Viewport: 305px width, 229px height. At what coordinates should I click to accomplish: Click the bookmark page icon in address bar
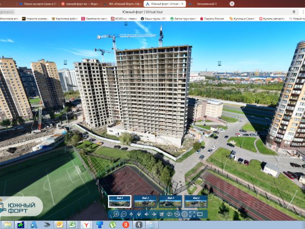point(294,12)
